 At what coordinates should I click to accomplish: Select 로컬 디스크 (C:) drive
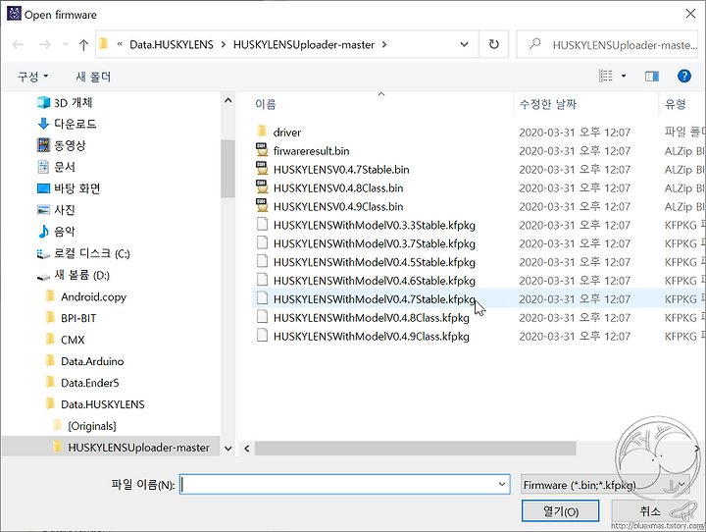point(83,253)
